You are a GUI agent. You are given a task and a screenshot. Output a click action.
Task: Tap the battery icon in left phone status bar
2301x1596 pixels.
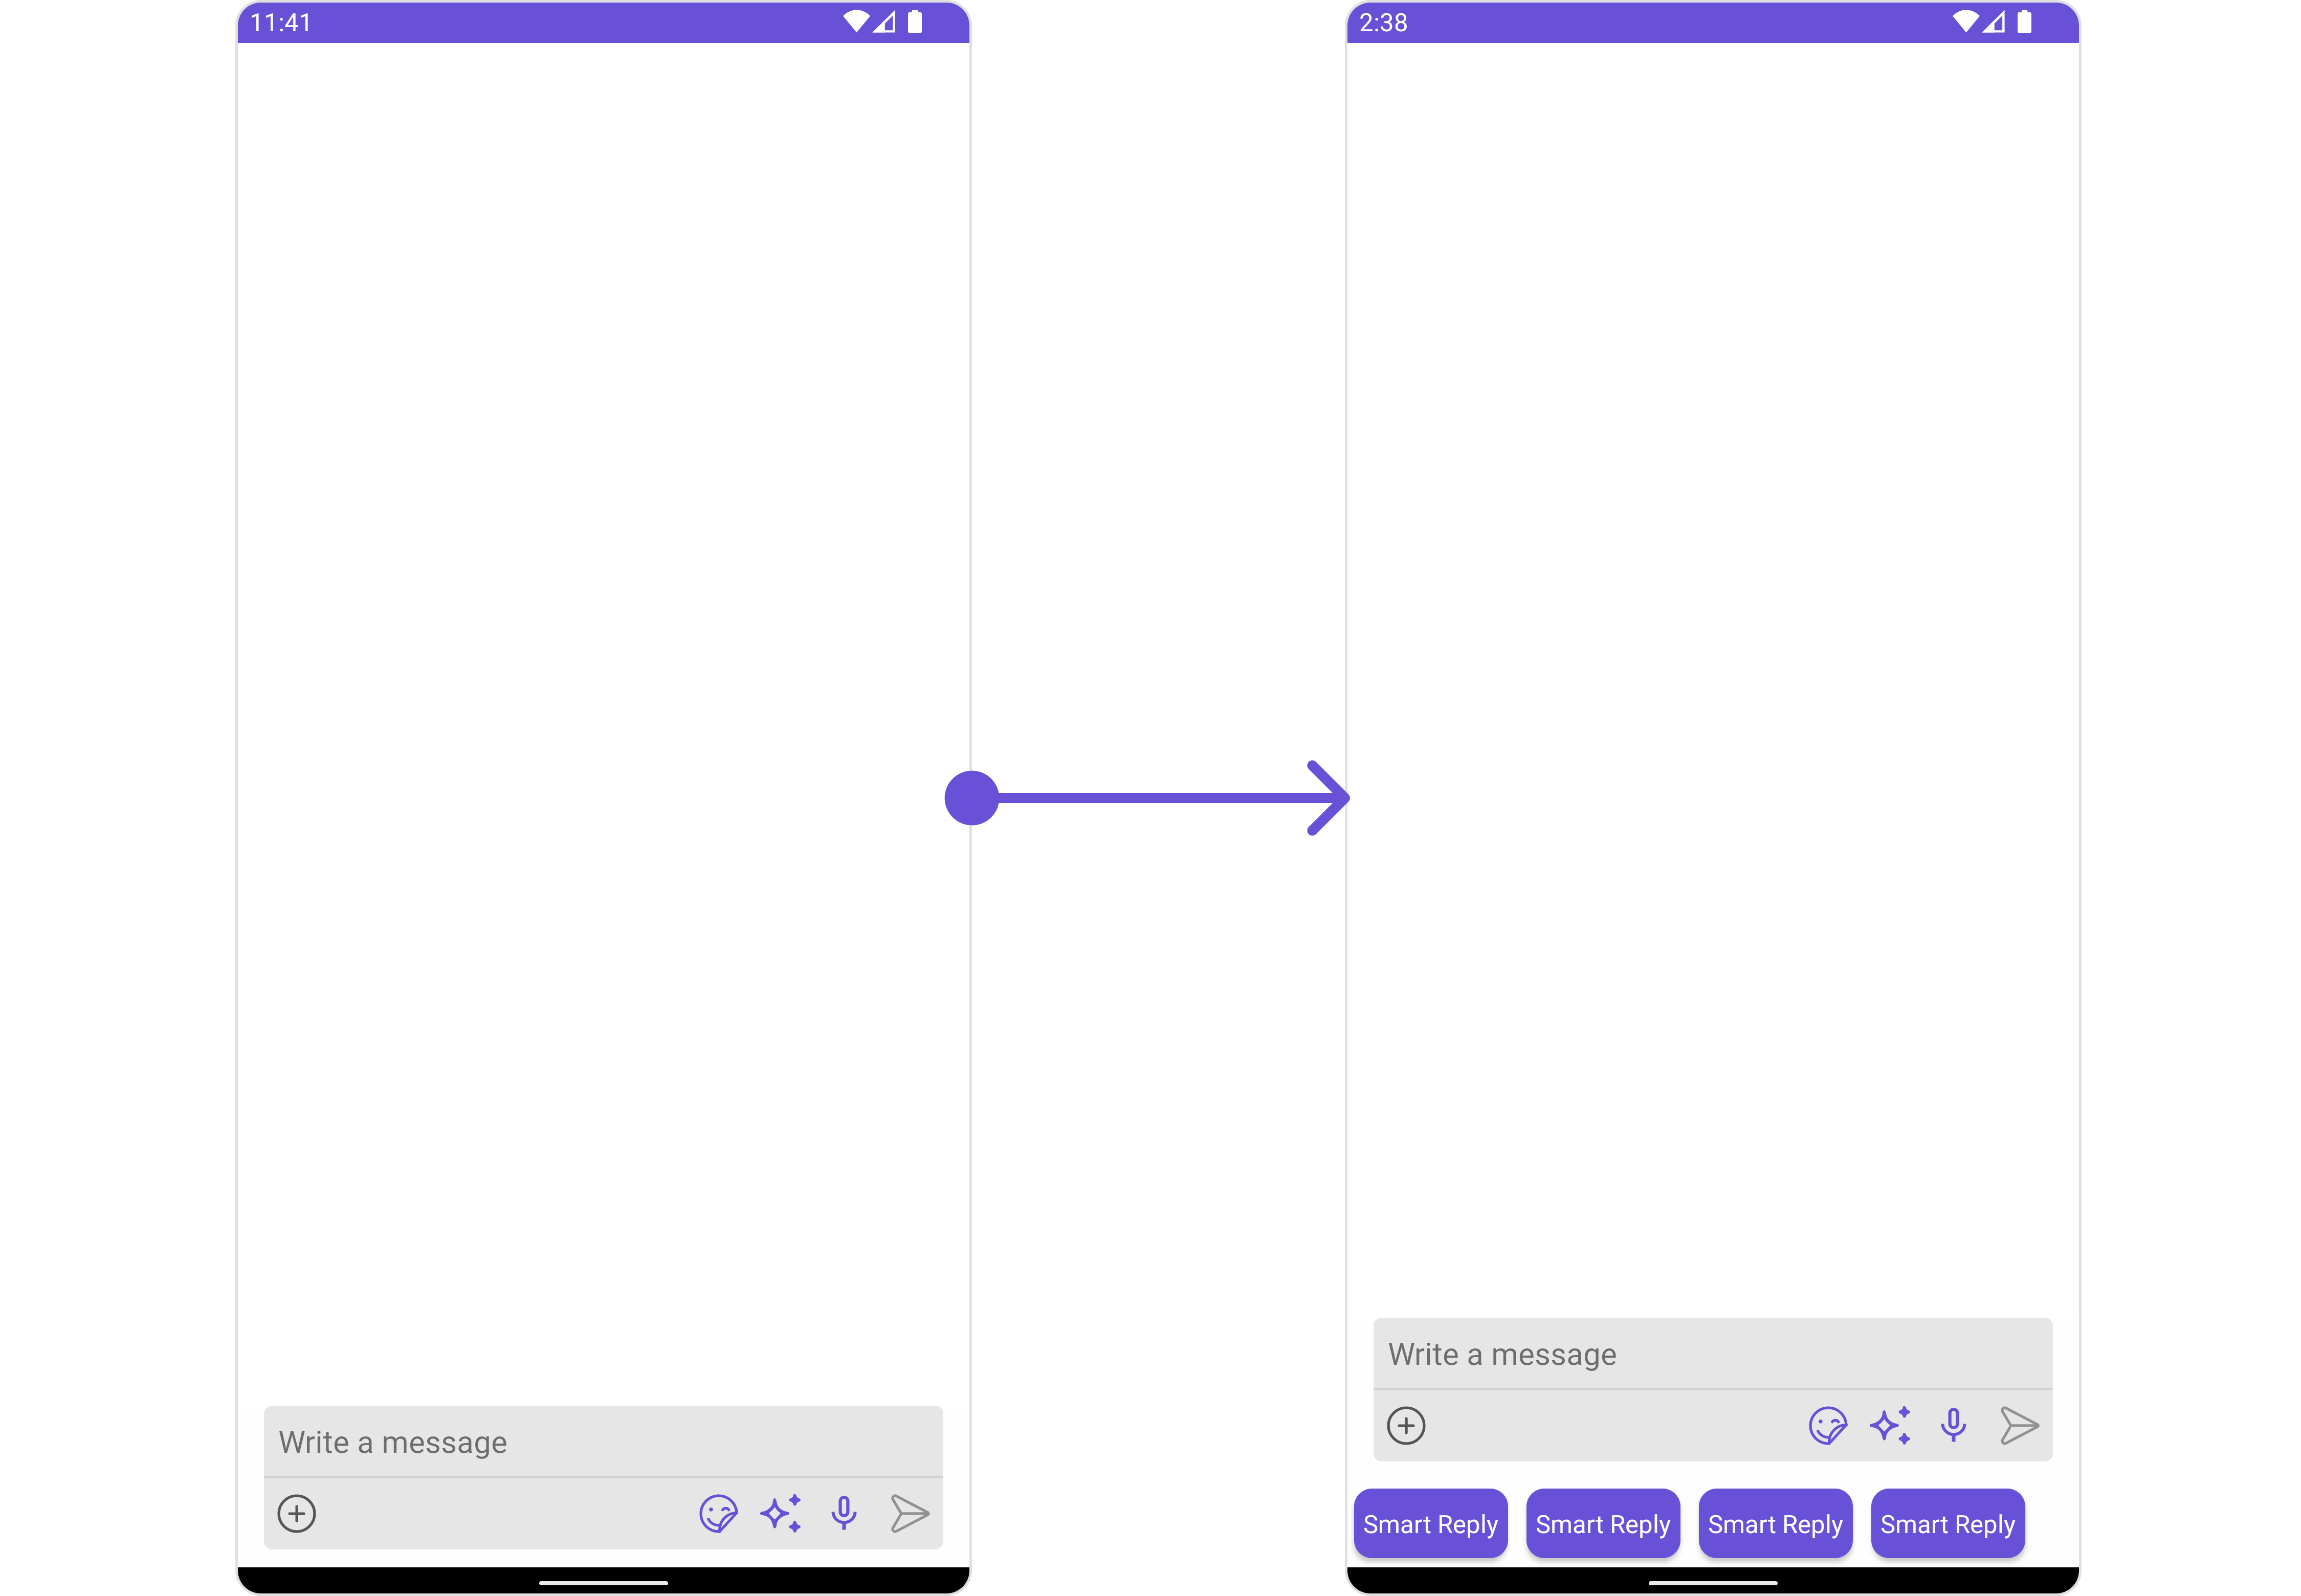coord(914,21)
